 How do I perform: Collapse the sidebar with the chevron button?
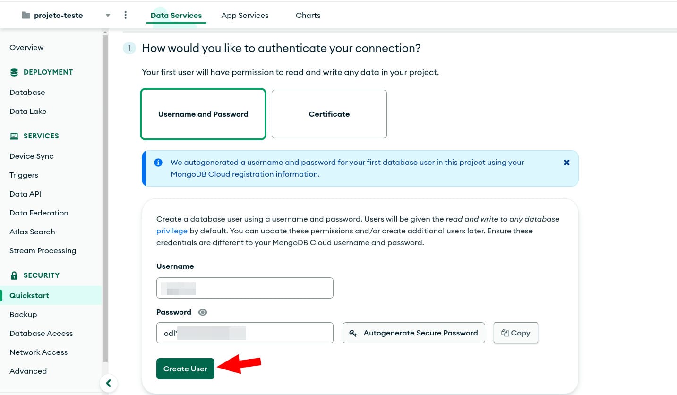109,383
